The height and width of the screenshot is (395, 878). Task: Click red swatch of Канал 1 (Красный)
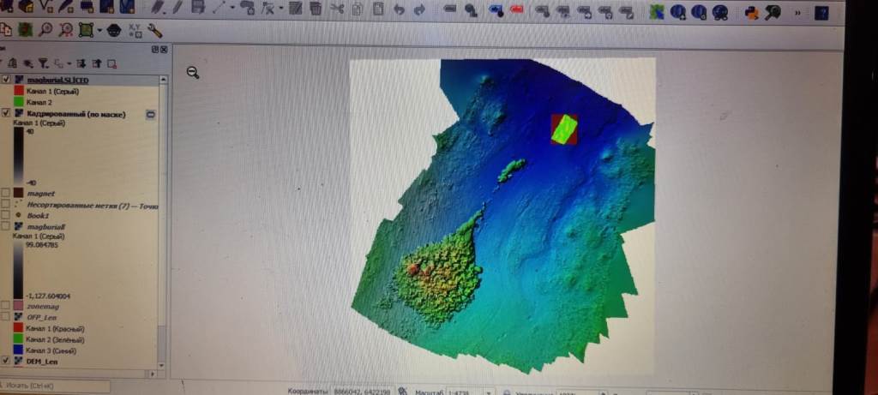(x=19, y=328)
